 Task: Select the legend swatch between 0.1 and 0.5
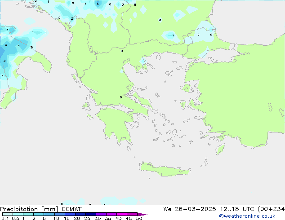pos(8,214)
